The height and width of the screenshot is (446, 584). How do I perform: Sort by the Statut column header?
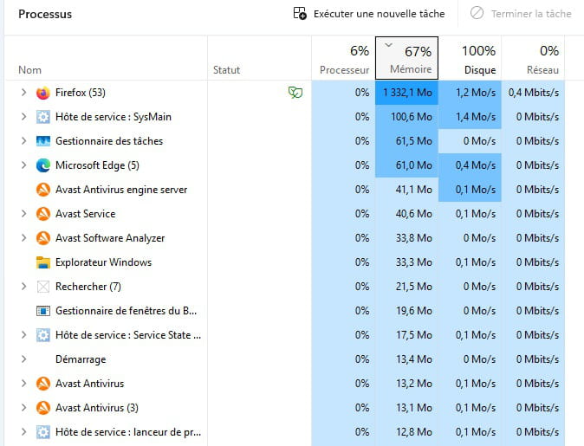click(x=226, y=70)
